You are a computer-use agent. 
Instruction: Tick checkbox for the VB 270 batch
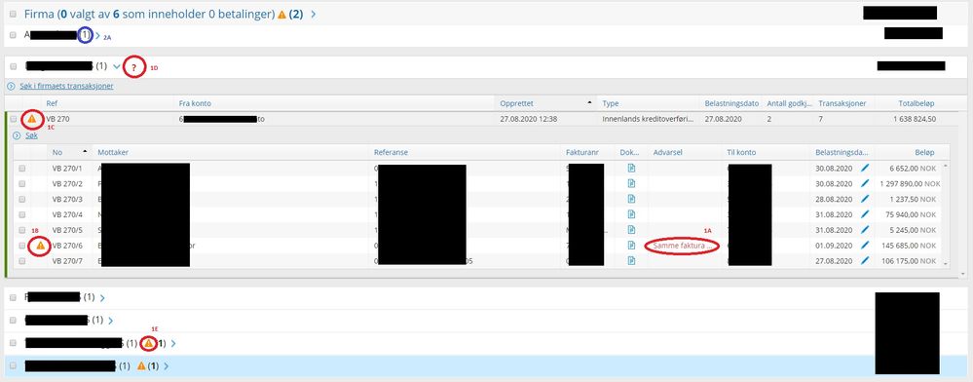14,119
